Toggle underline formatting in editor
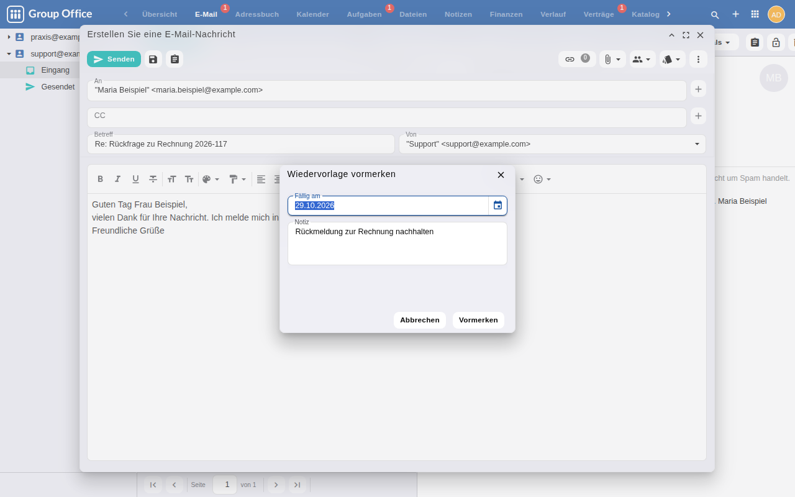795x497 pixels. click(135, 179)
